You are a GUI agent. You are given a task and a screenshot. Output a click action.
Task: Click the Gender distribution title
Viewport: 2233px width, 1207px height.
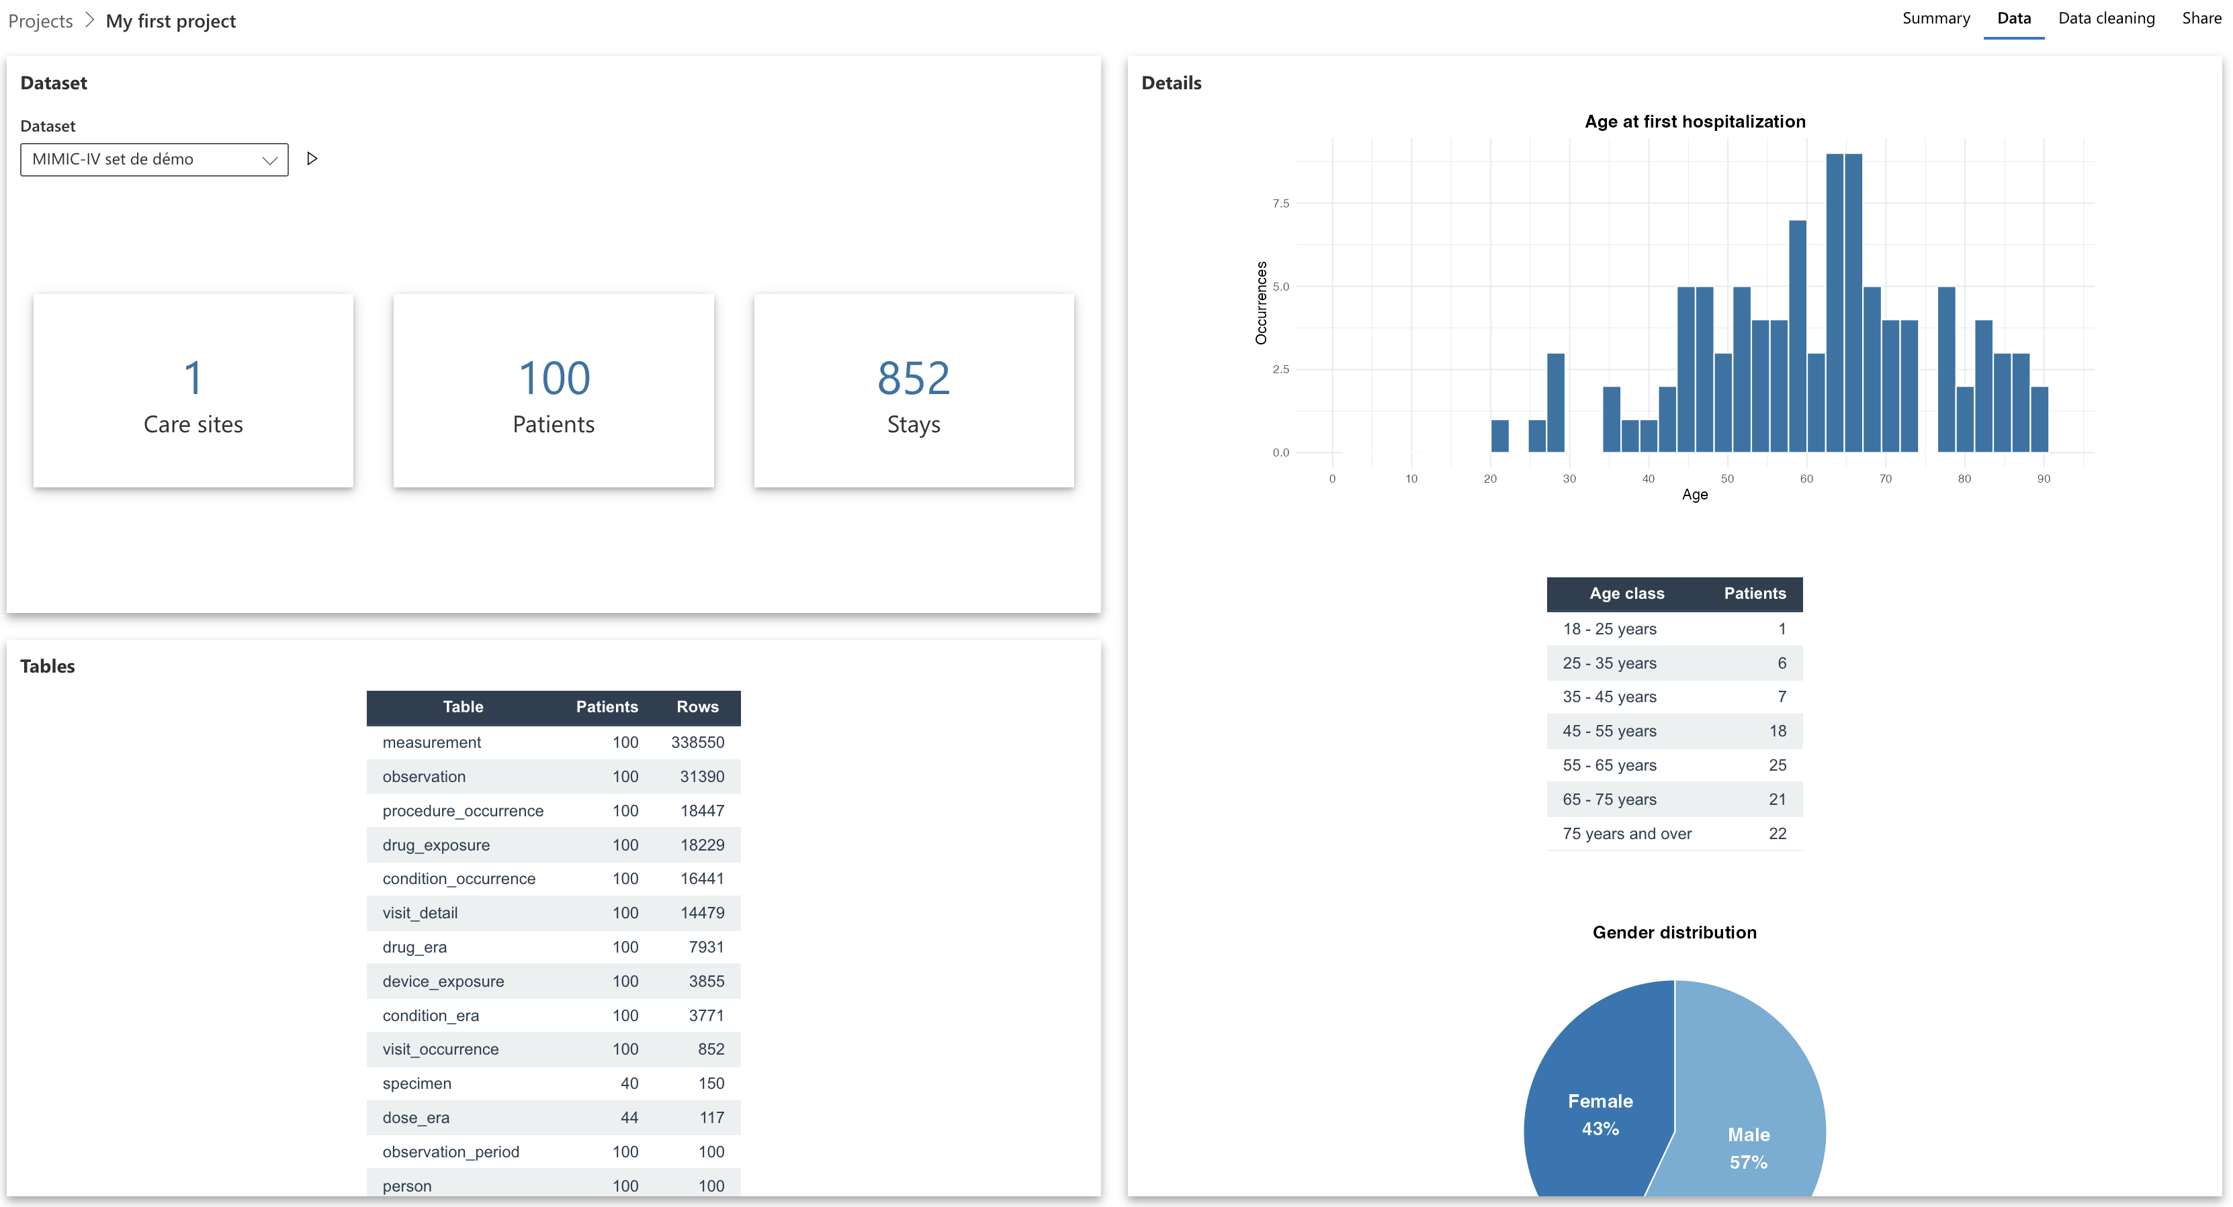click(x=1674, y=932)
